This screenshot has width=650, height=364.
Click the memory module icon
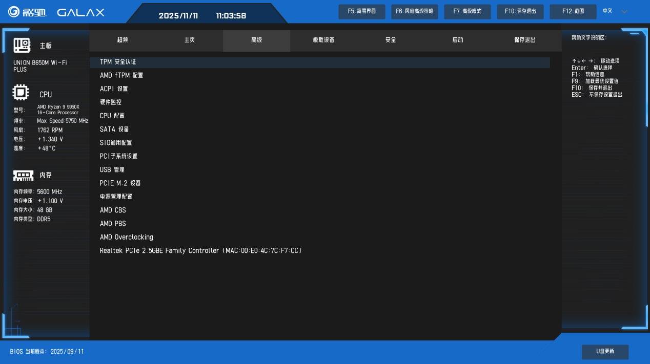23,176
